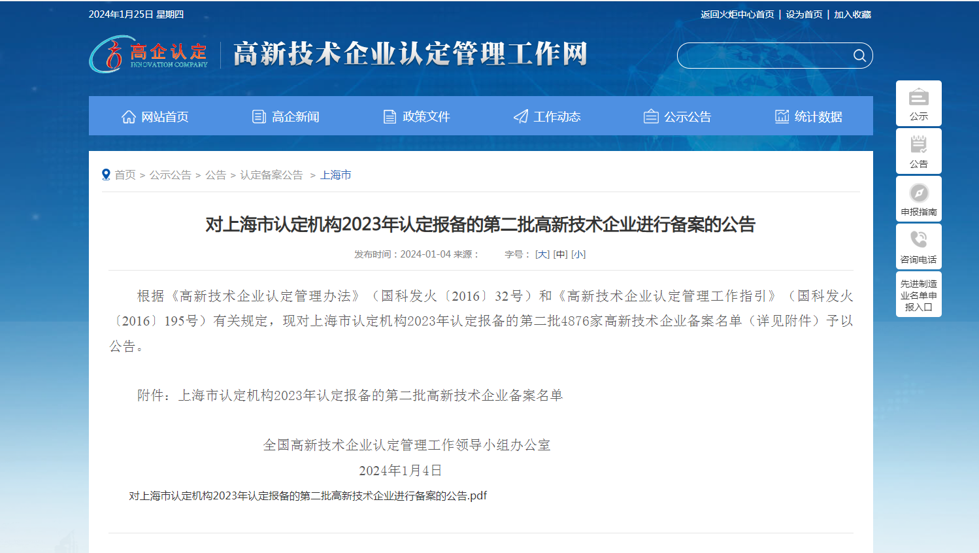This screenshot has height=553, width=979.
Task: Click 返回火炬中心首页 top link
Action: 737,14
